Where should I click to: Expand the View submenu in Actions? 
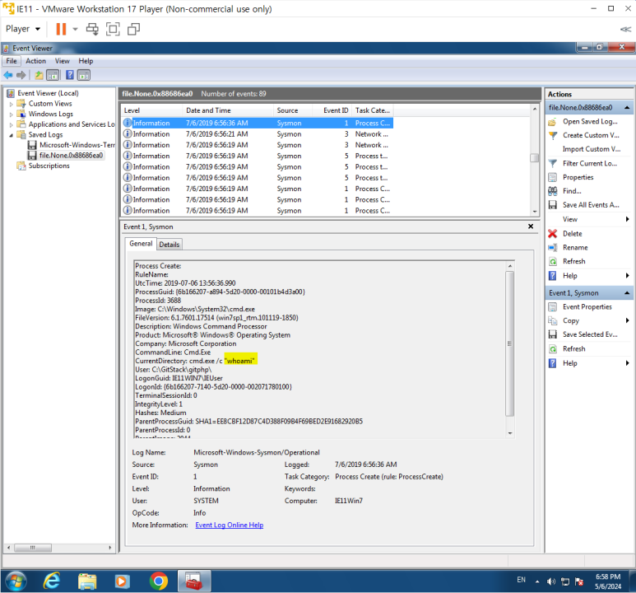click(x=628, y=219)
